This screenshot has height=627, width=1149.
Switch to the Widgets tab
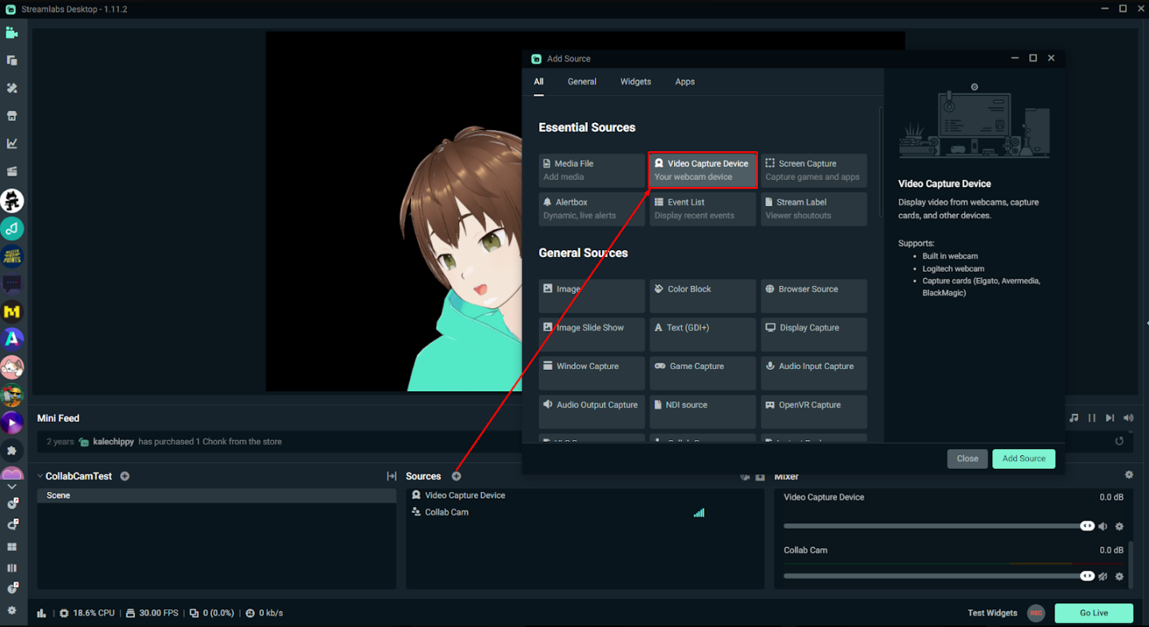pos(636,81)
